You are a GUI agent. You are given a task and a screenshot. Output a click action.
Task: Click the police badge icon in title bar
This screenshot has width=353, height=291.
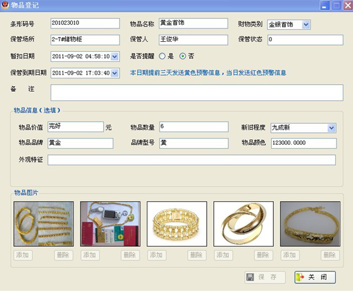click(x=4, y=4)
